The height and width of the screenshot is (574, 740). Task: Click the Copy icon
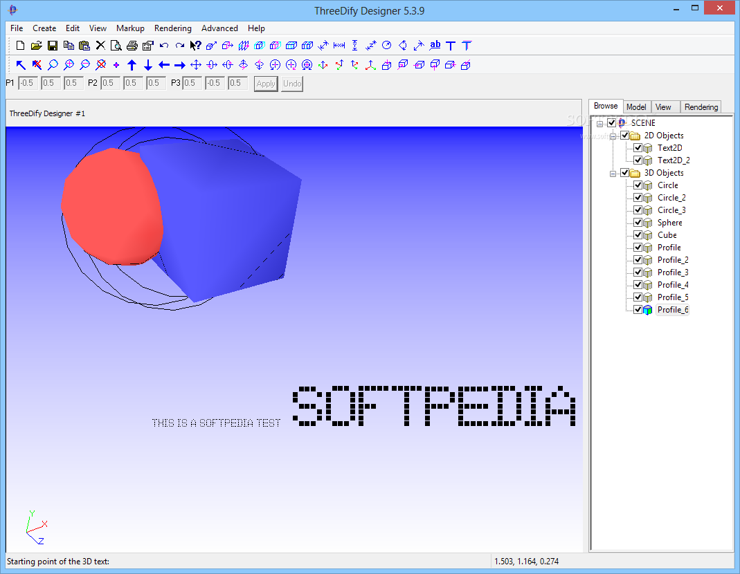tap(69, 46)
